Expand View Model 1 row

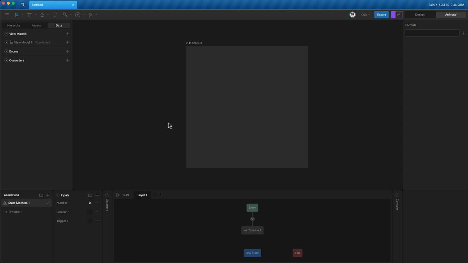[x=6, y=42]
